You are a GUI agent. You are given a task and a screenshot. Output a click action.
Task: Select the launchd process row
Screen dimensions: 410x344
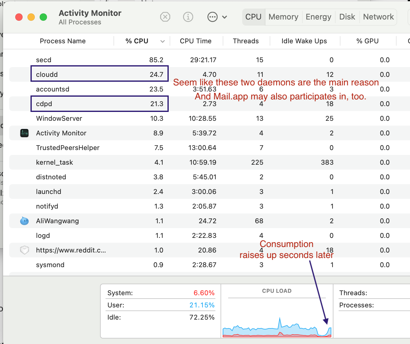click(210, 192)
